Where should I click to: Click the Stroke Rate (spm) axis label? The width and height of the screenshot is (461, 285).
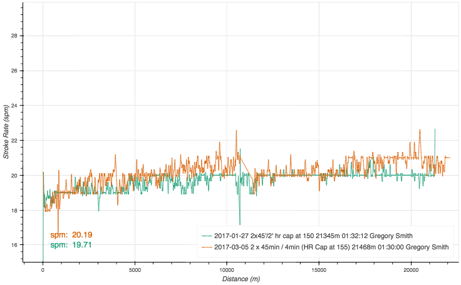click(x=6, y=132)
